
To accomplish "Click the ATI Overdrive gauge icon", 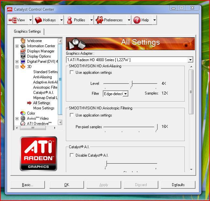I will pyautogui.click(x=23, y=123).
